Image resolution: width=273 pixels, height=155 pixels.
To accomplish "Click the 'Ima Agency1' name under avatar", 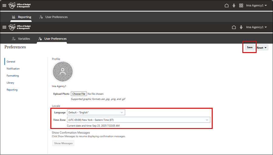I will coord(59,86).
